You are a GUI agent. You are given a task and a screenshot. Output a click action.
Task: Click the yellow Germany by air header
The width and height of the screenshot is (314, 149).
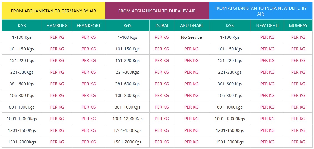point(54,11)
